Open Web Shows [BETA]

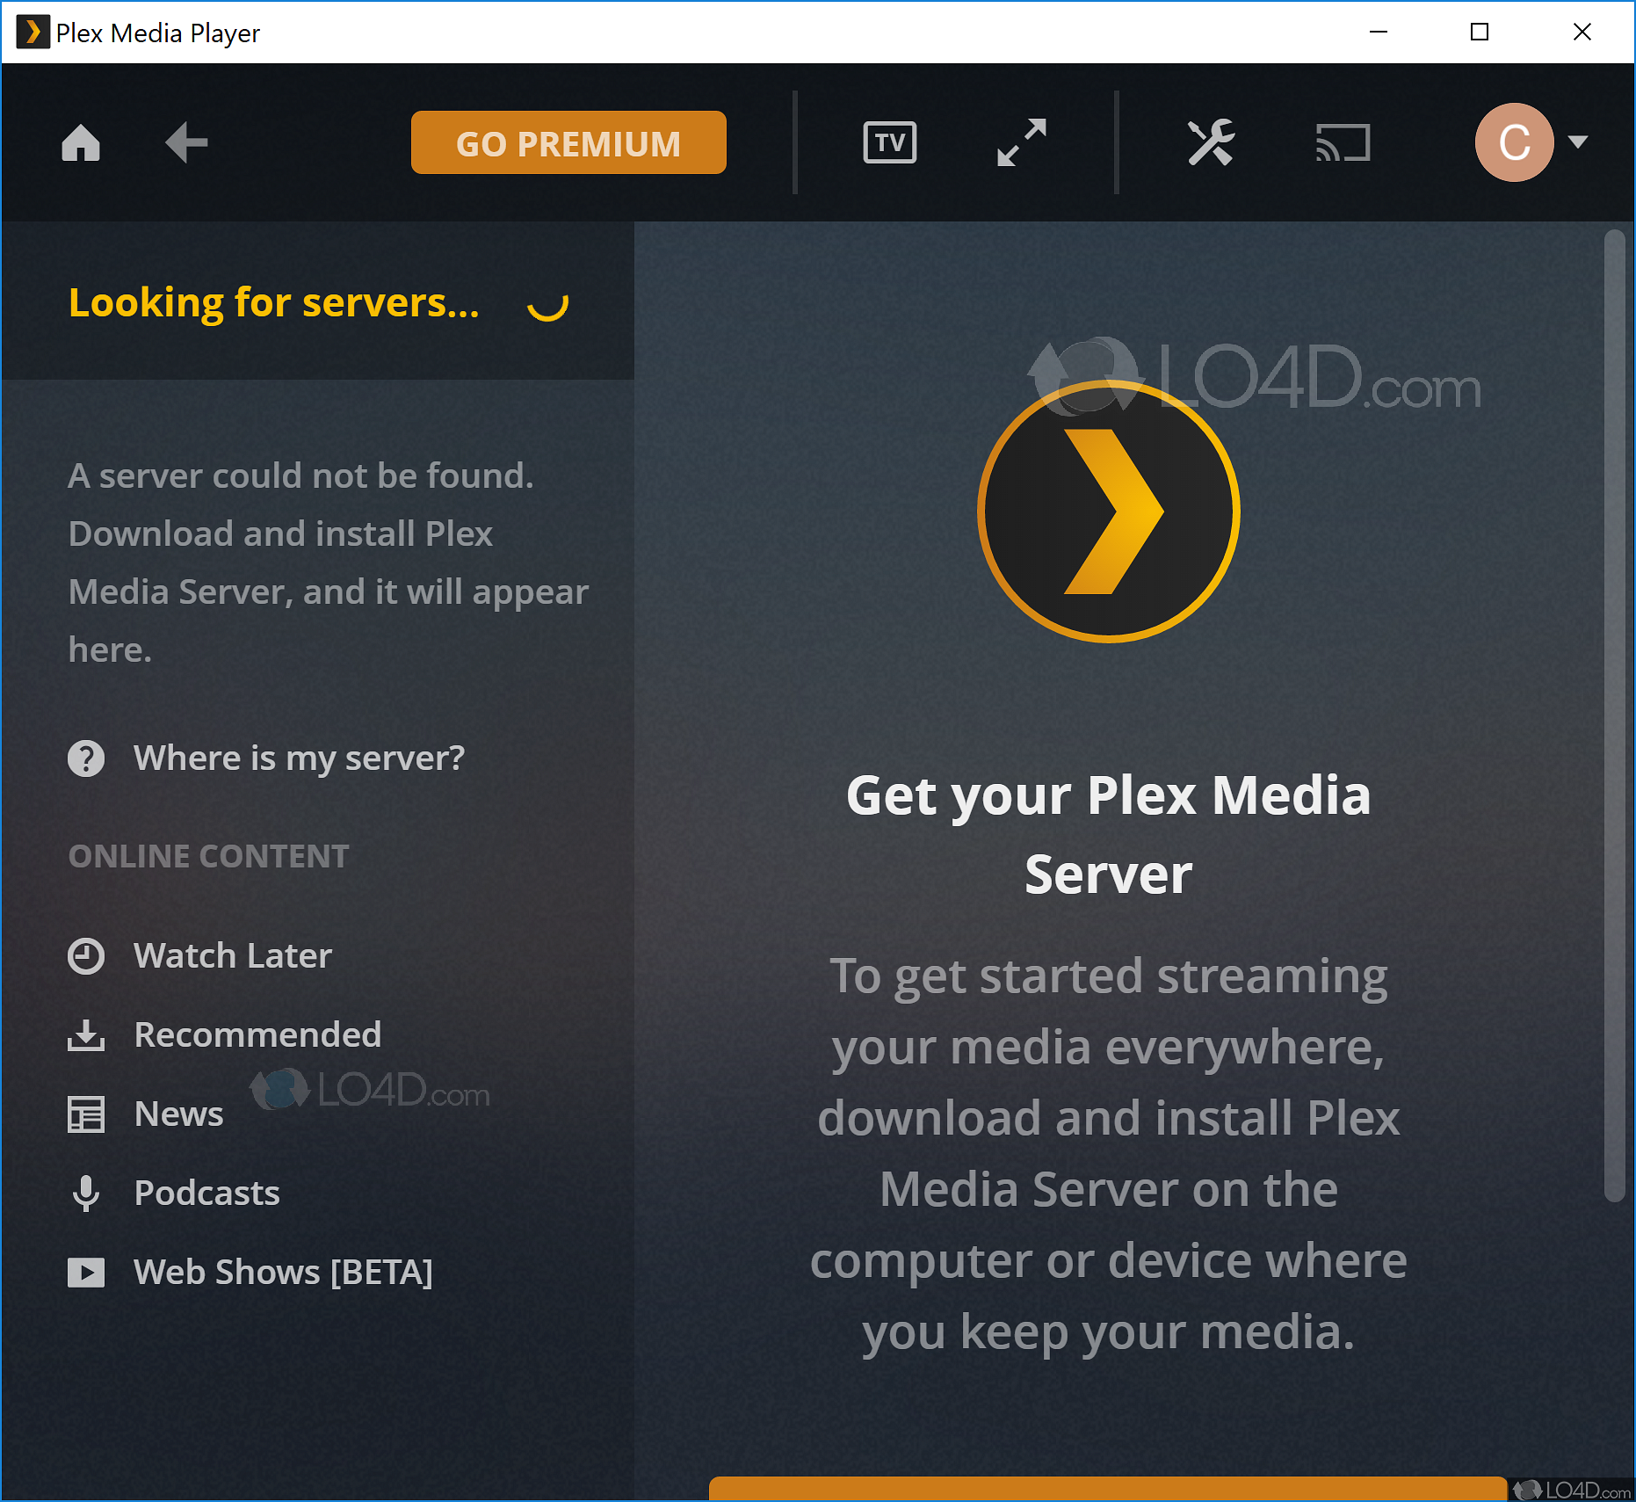point(283,1273)
